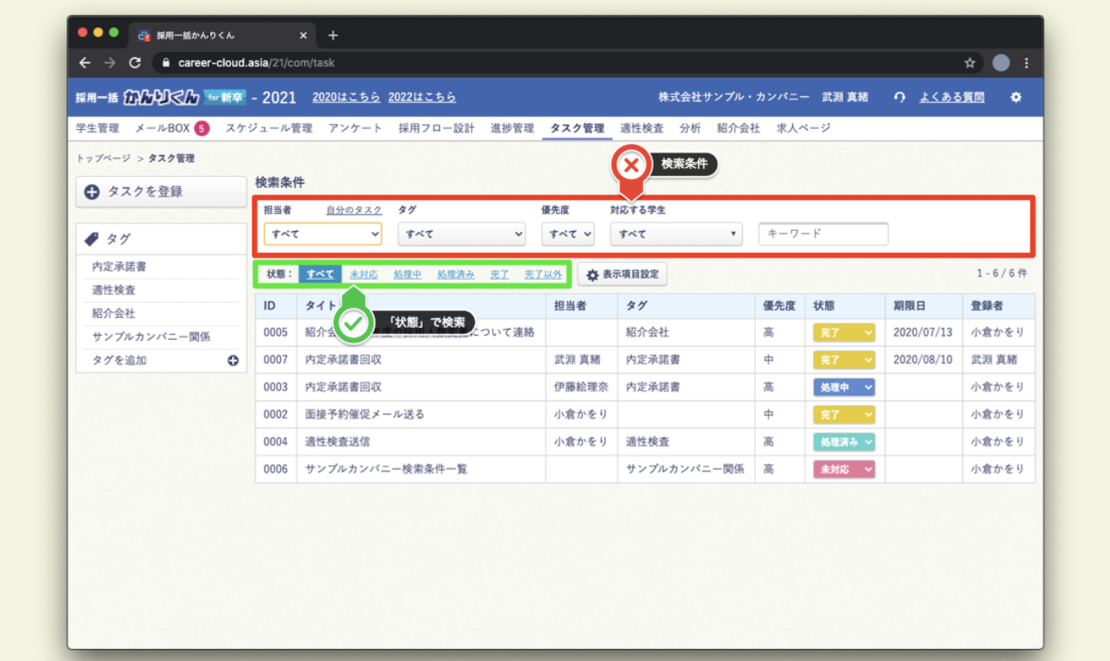Click the キーワード search field
Viewport: 1110px width, 661px height.
click(823, 234)
